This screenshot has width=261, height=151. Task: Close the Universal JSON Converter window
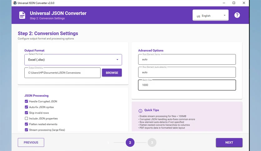point(244,3)
